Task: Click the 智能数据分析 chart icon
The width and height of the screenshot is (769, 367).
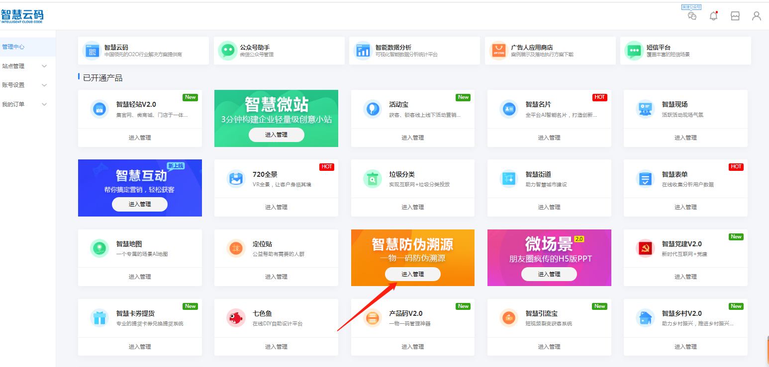Action: tap(362, 50)
